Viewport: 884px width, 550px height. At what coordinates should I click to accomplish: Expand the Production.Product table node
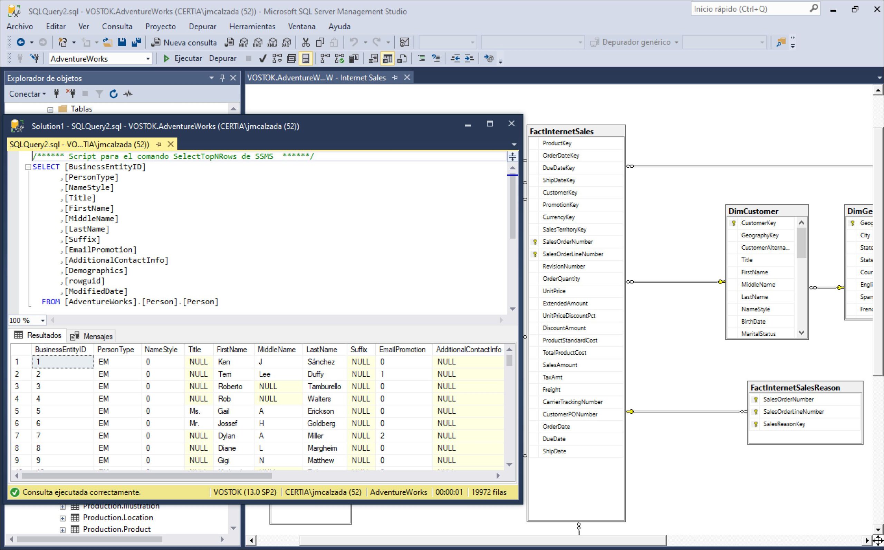(63, 529)
